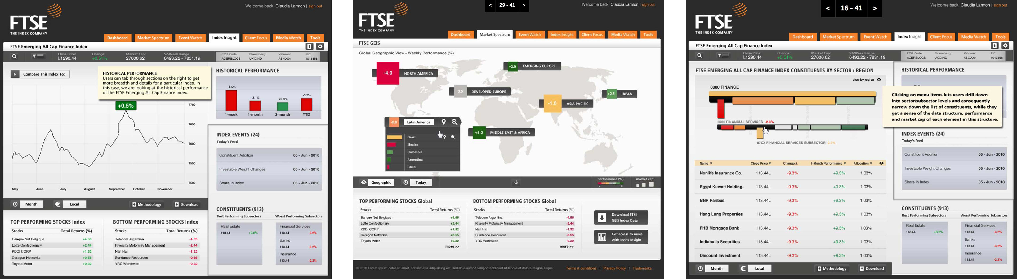Open index list dropdown in left screen
The width and height of the screenshot is (1017, 279).
[x=38, y=56]
